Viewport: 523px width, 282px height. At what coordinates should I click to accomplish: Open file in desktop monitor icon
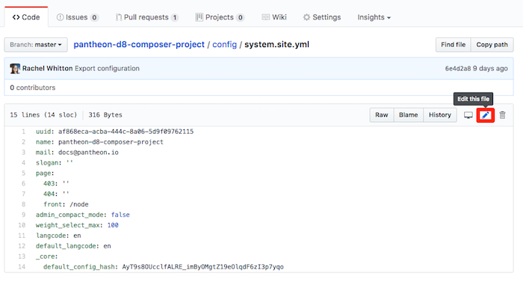pyautogui.click(x=468, y=115)
